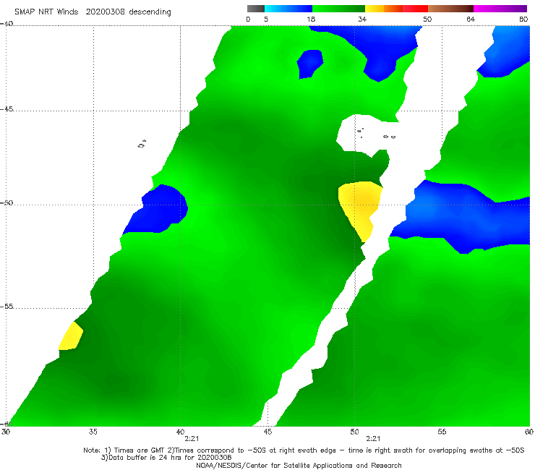Click the longitude axis label '55'
This screenshot has width=535, height=470.
tap(442, 432)
